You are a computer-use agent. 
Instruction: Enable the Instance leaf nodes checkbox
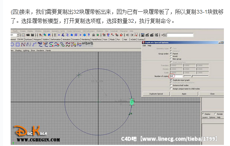tap(171, 85)
